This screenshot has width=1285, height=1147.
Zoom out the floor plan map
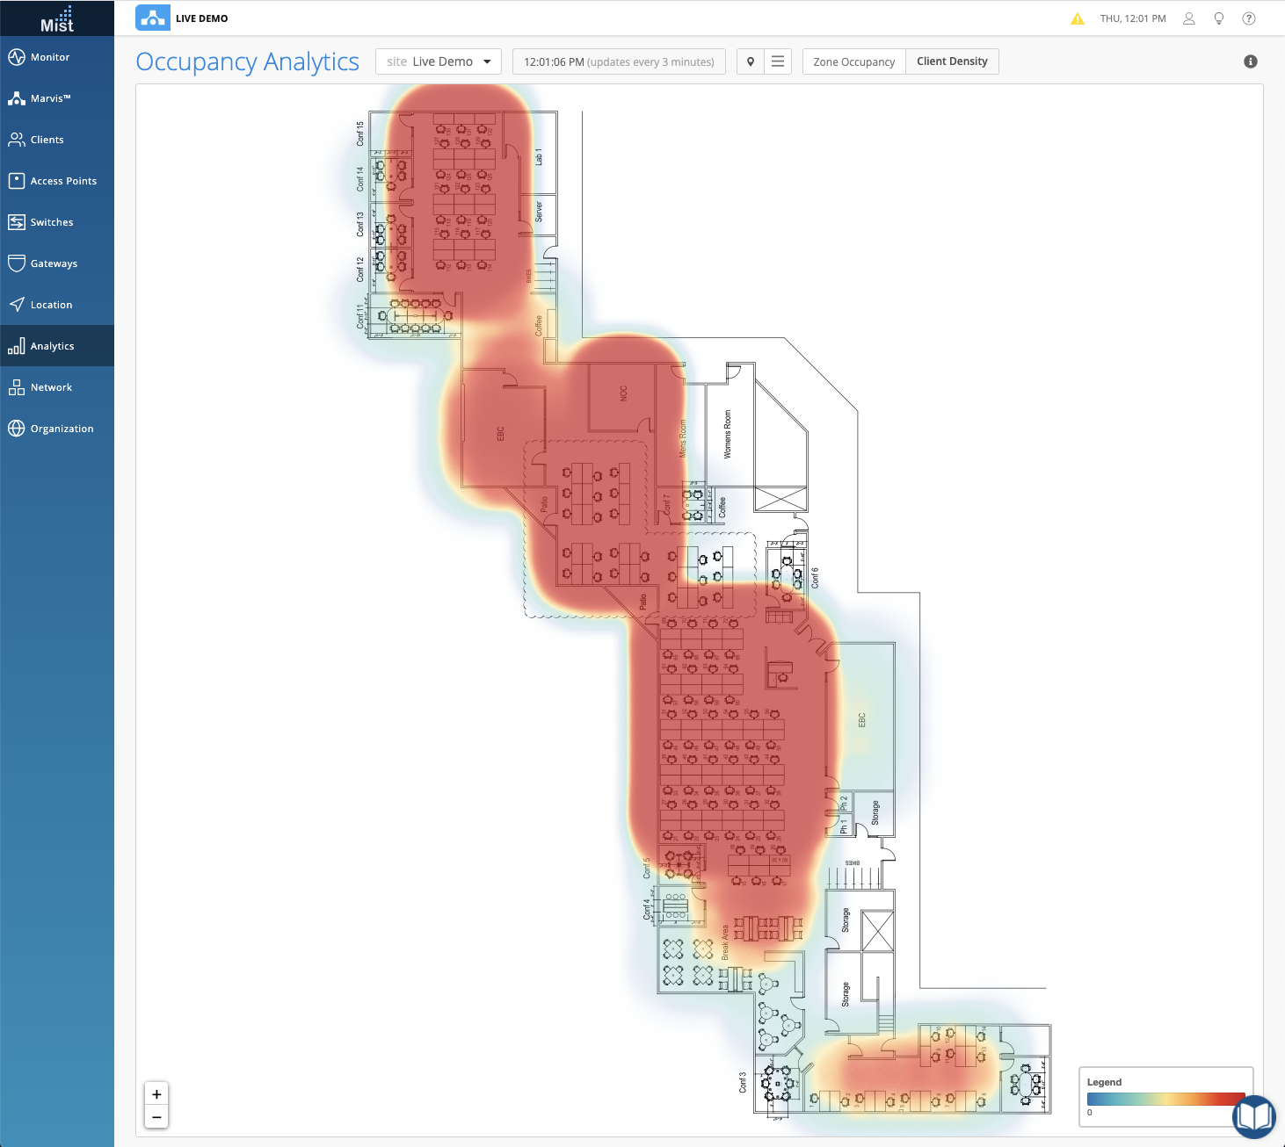coord(156,1117)
